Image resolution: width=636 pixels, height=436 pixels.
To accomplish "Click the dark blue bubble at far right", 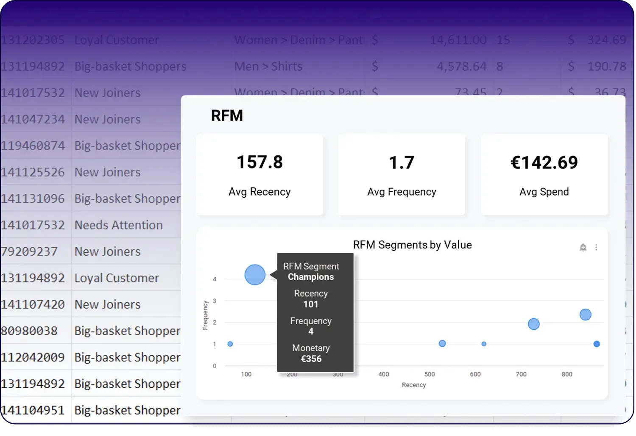I will (x=597, y=344).
